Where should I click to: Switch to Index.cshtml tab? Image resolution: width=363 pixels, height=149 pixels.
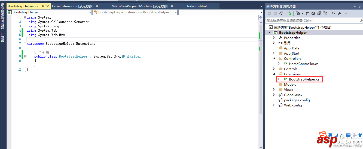tap(197, 6)
